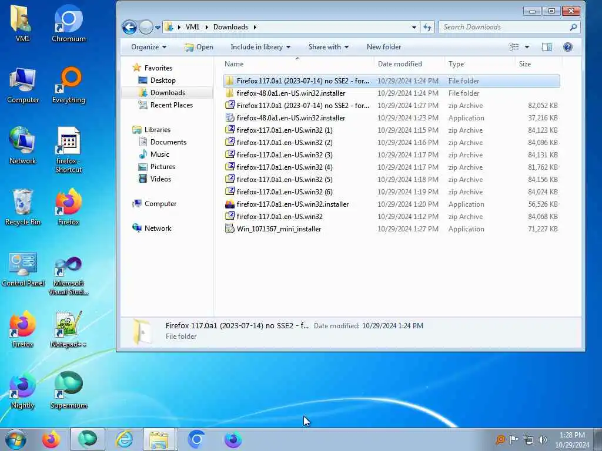
Task: Select the Control Panel desktop icon
Action: click(x=23, y=268)
